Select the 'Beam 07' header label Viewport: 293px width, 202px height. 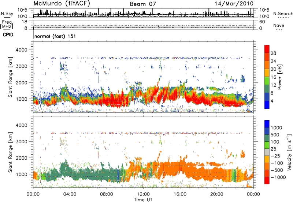(143, 4)
